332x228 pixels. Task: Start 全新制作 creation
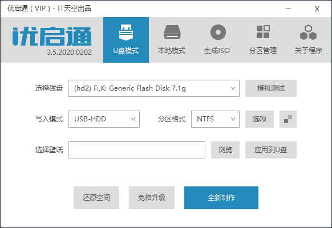pyautogui.click(x=221, y=198)
